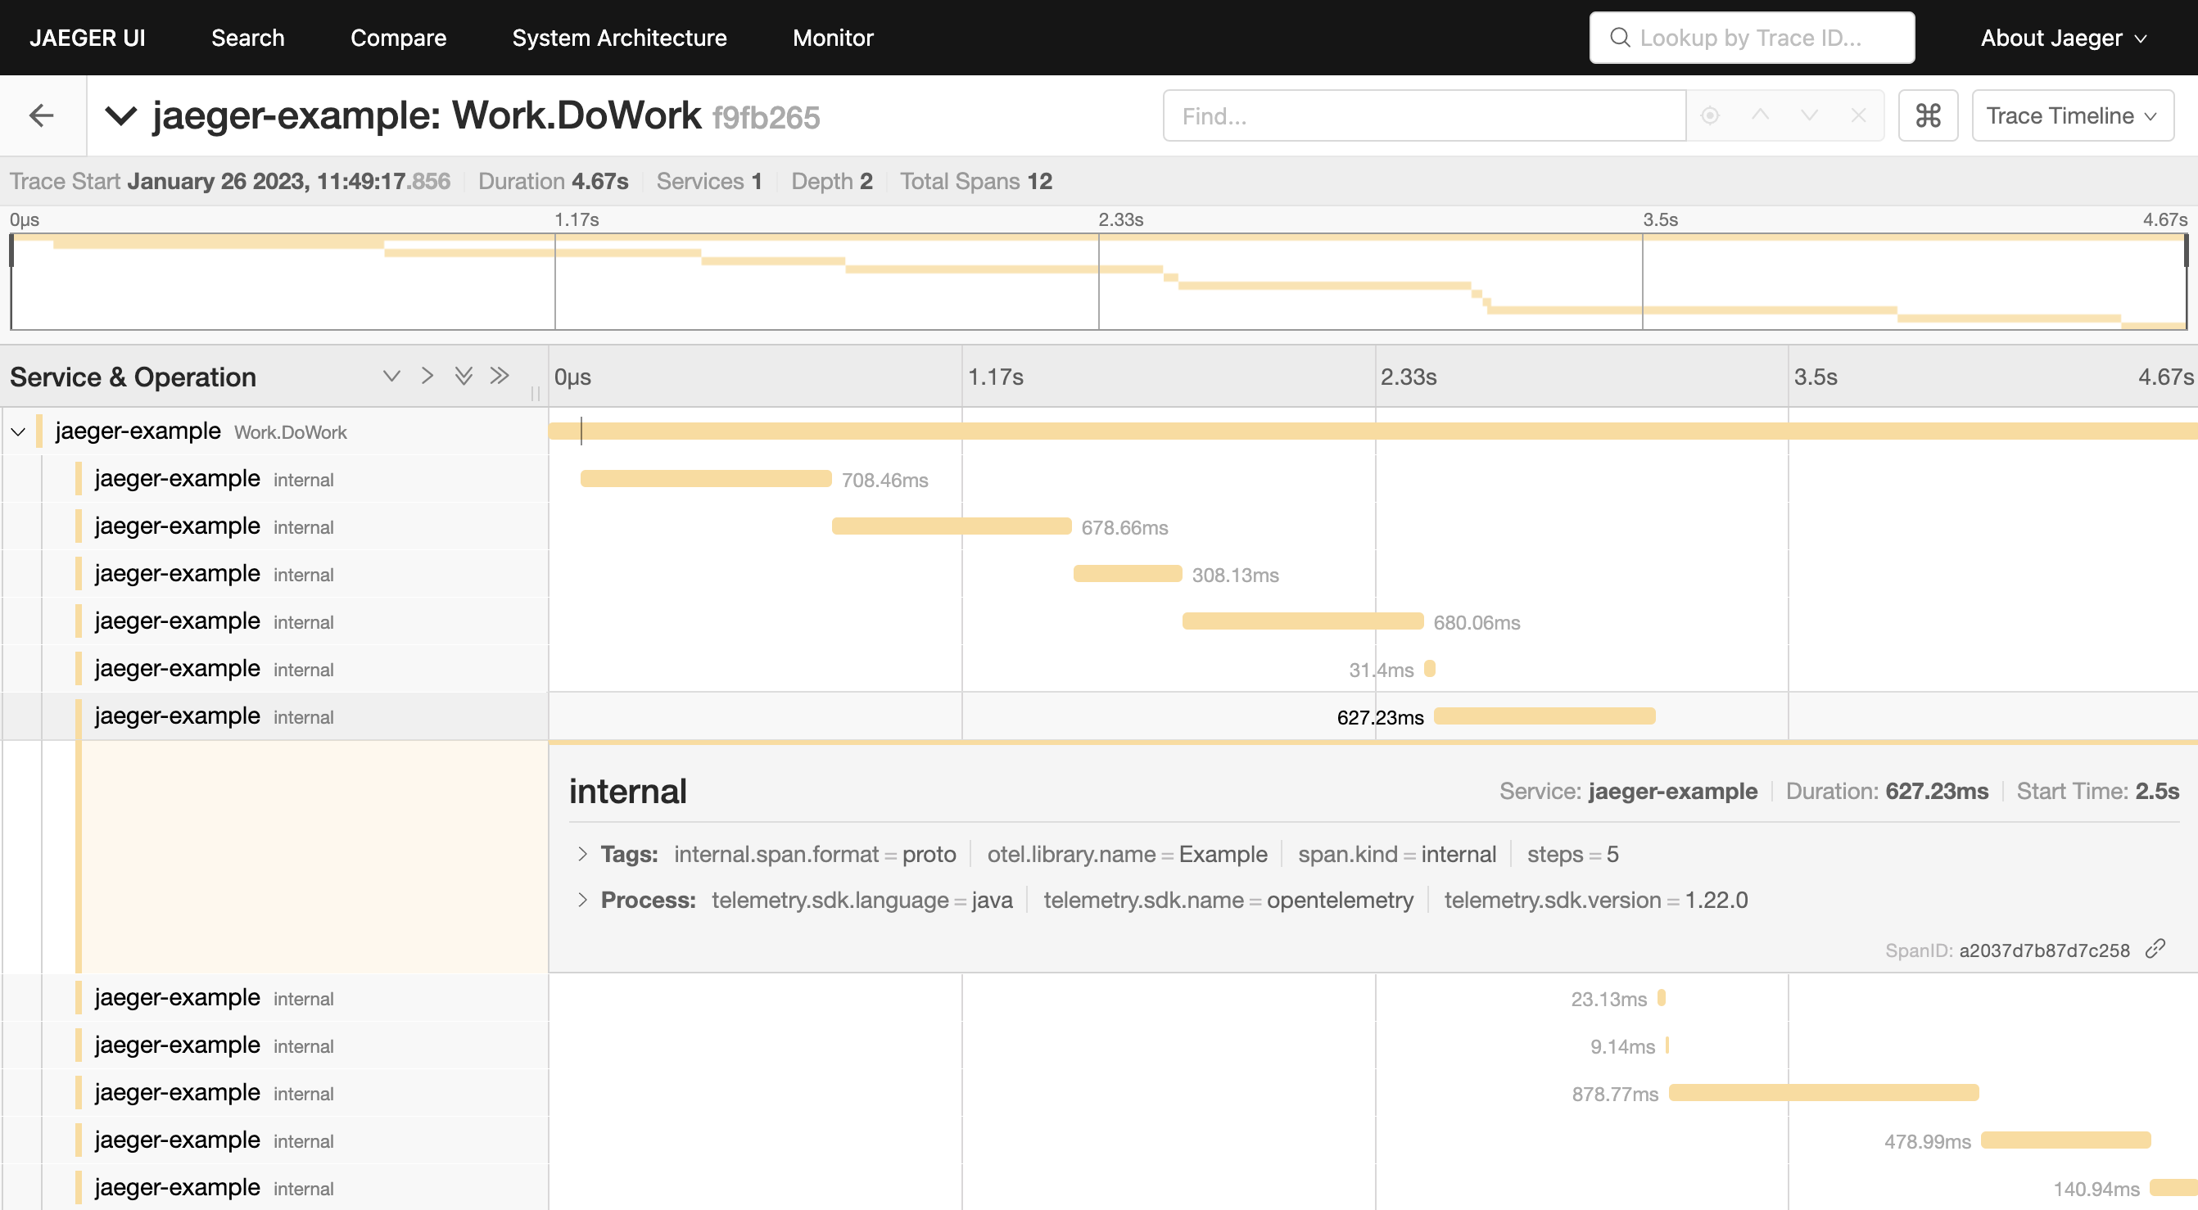Image resolution: width=2198 pixels, height=1210 pixels.
Task: Select the 680.06ms span bar
Action: click(1302, 621)
